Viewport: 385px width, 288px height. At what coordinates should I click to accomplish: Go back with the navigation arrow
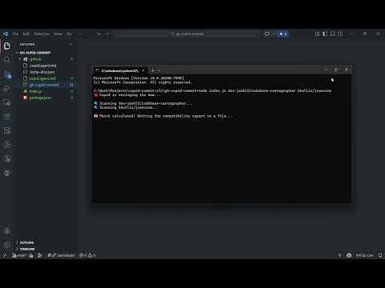click(x=99, y=34)
